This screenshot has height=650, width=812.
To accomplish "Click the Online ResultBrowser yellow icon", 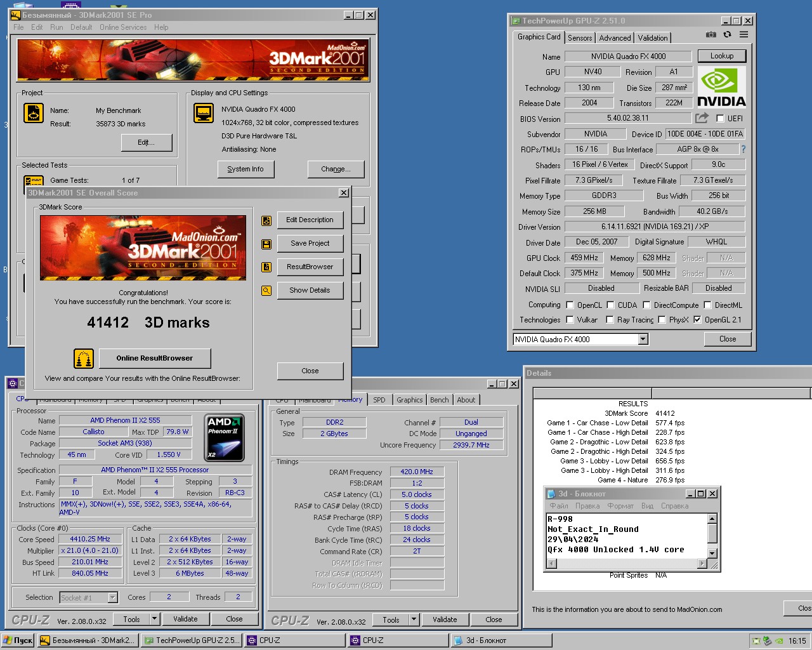I will [x=83, y=359].
